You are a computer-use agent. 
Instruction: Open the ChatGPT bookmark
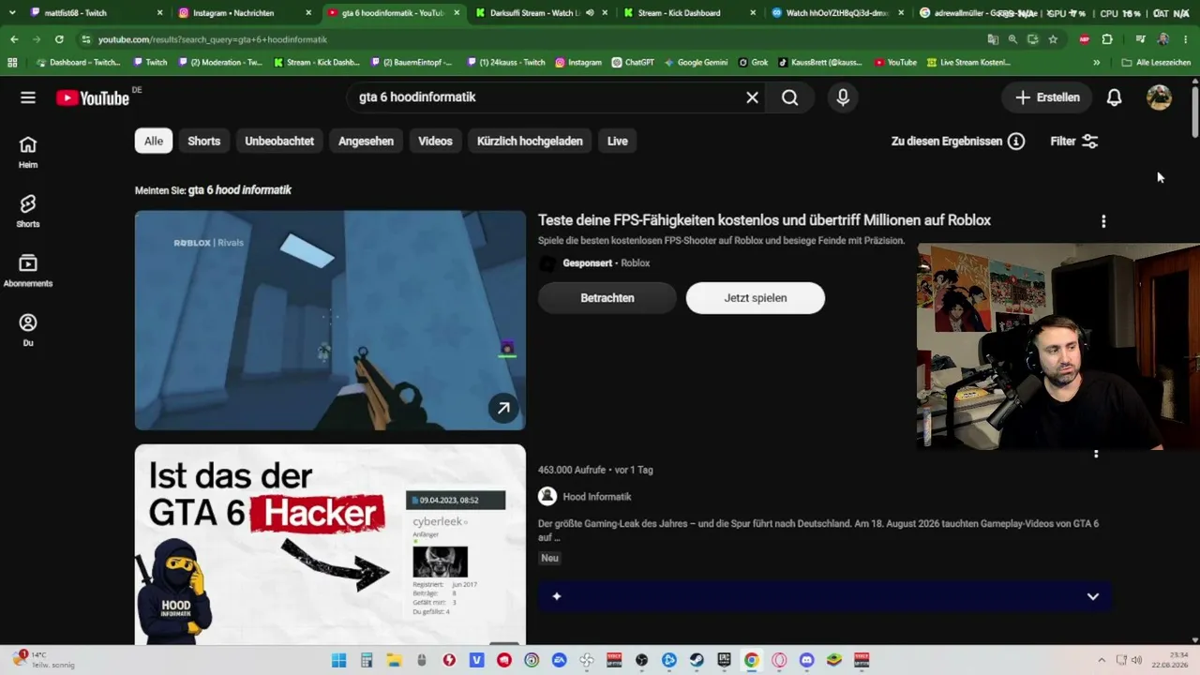click(x=633, y=63)
